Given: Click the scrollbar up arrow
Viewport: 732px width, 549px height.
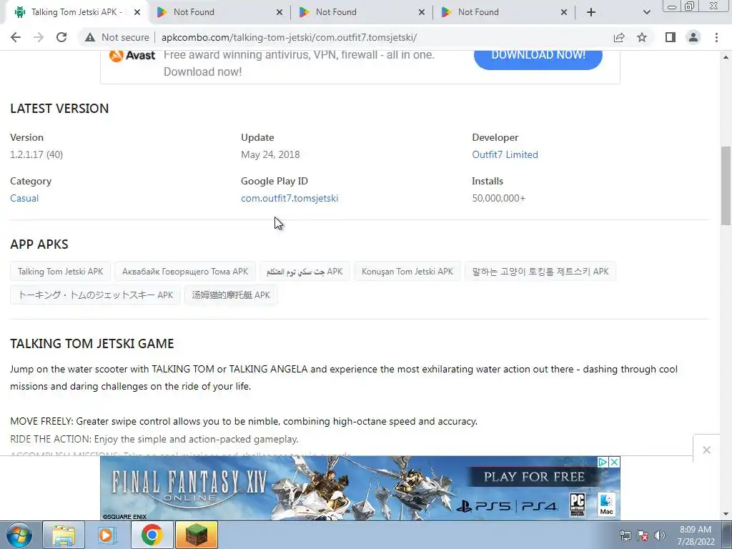Looking at the screenshot, I should point(726,57).
